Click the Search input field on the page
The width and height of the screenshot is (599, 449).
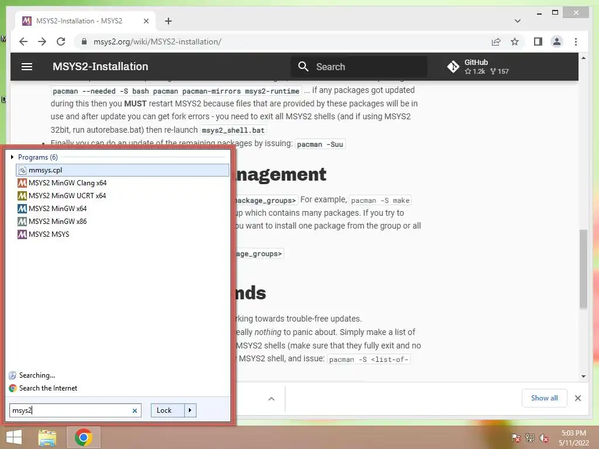click(x=359, y=67)
